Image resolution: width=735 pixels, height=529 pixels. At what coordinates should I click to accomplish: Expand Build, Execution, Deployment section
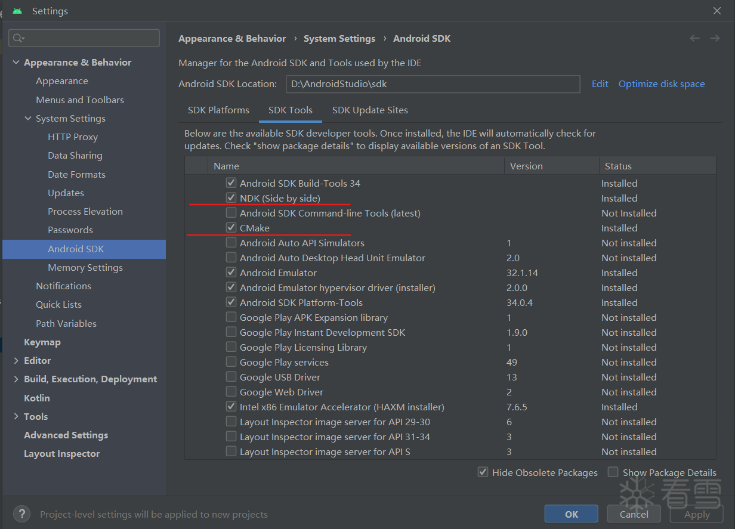point(16,379)
